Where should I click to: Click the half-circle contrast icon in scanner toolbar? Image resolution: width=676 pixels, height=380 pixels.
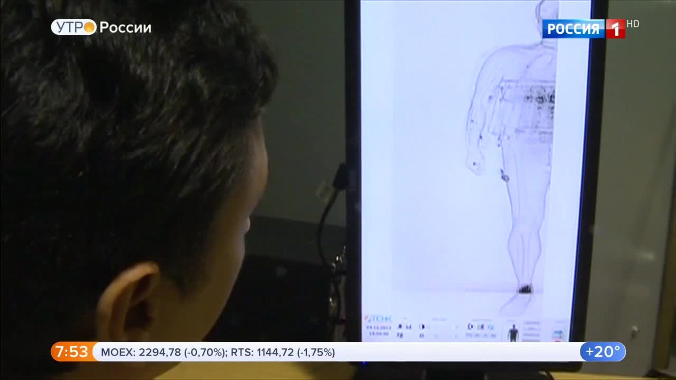click(422, 327)
